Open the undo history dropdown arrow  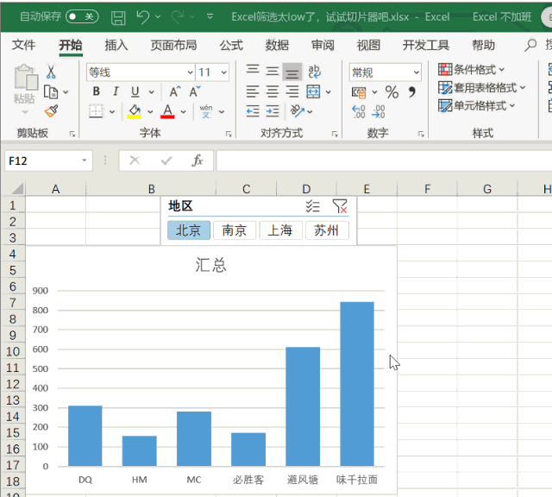[158, 16]
